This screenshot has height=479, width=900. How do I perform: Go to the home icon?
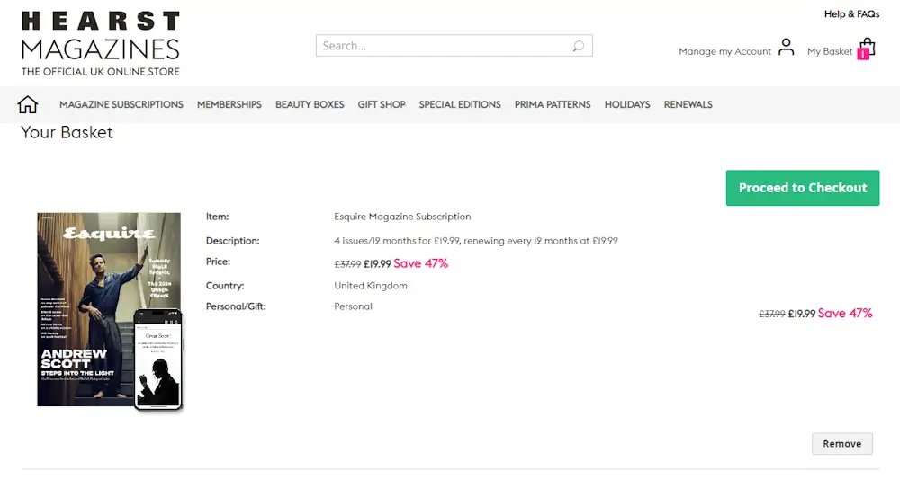point(28,104)
